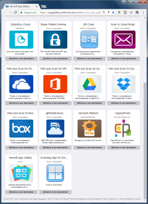The height and width of the screenshot is (204, 148).
Task: Open the Chrome three-dot menu
Action: [x=143, y=12]
